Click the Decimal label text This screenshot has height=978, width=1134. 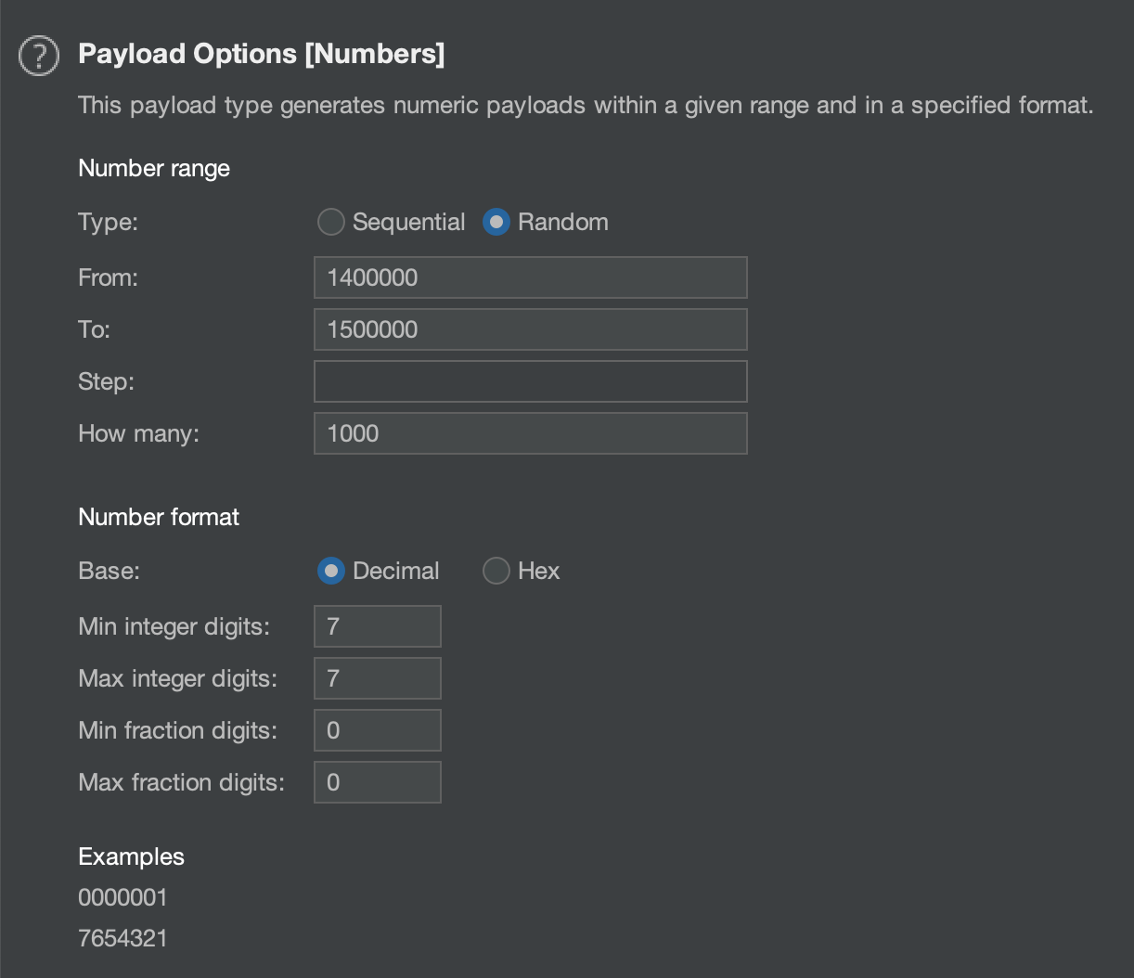(x=395, y=571)
